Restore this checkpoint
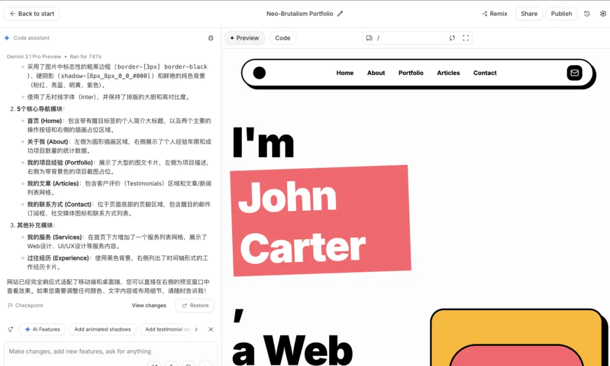Screen dimensions: 610x366 [x=195, y=306]
